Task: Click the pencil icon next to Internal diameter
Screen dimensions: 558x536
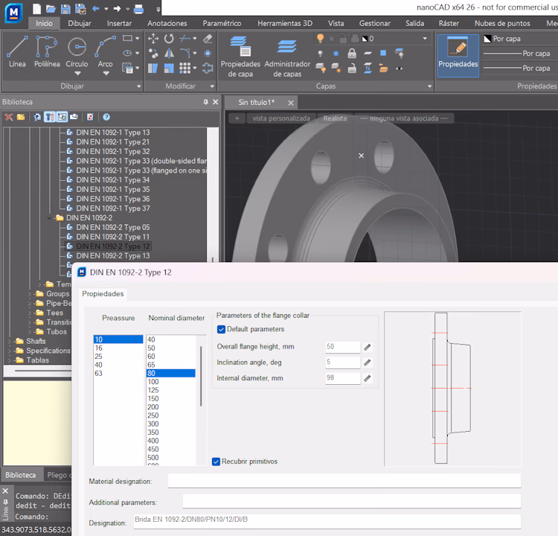Action: [368, 378]
